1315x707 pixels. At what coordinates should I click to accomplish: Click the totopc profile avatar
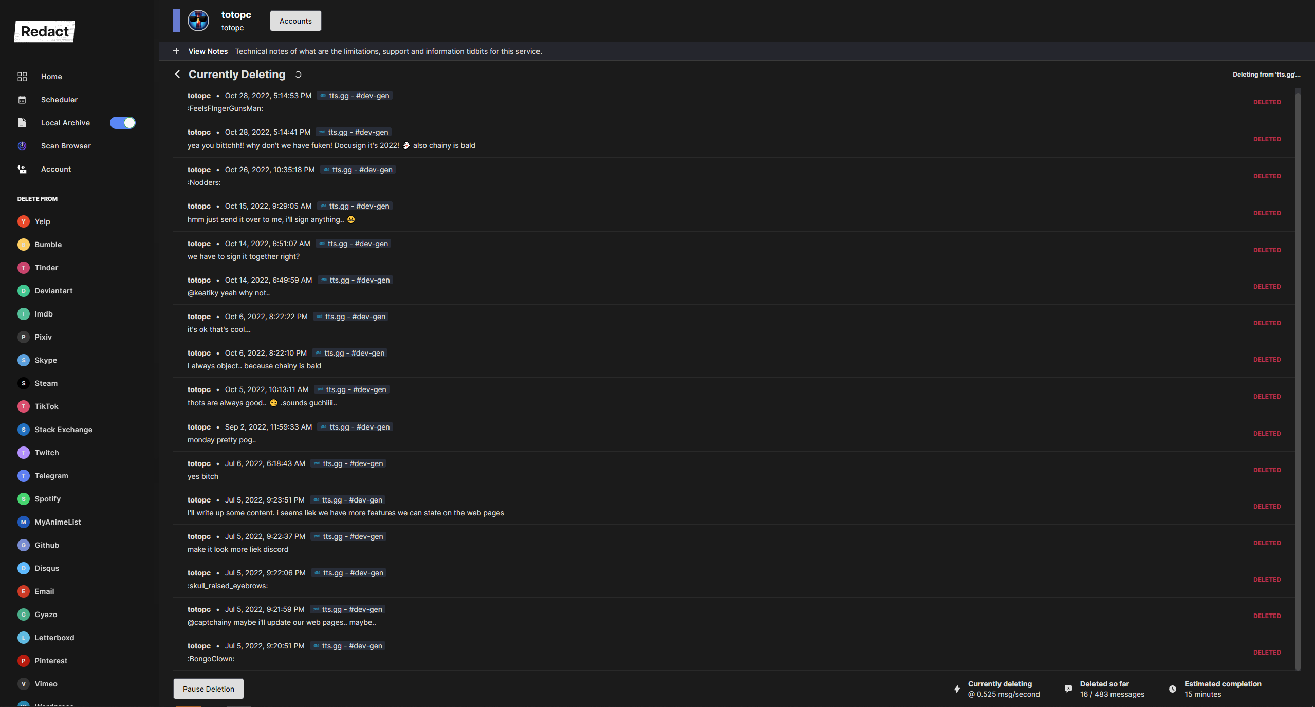tap(198, 21)
